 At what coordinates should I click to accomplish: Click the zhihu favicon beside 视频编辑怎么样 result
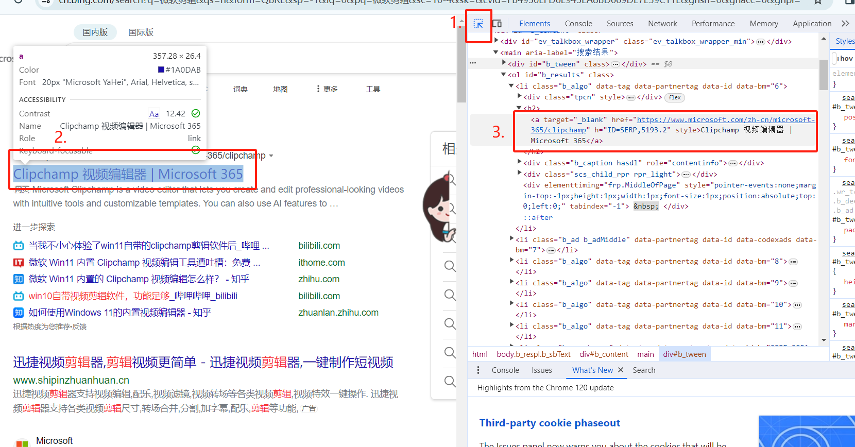tap(19, 279)
